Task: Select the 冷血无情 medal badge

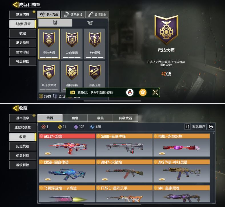Action: point(72,44)
